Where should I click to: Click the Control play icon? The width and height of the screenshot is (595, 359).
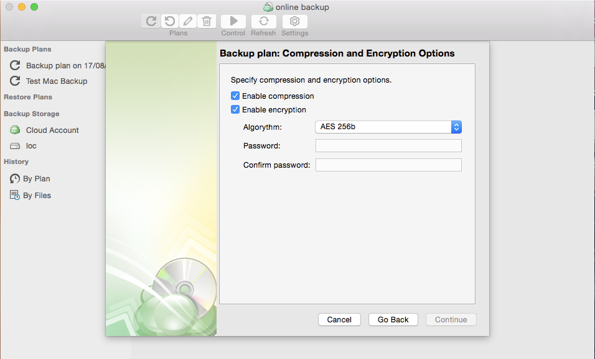(x=233, y=21)
